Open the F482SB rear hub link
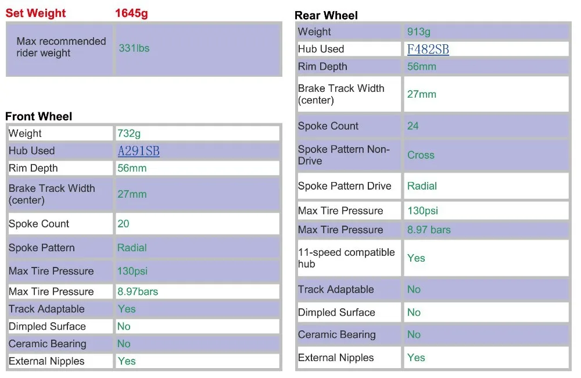This screenshot has width=581, height=378. (x=428, y=49)
